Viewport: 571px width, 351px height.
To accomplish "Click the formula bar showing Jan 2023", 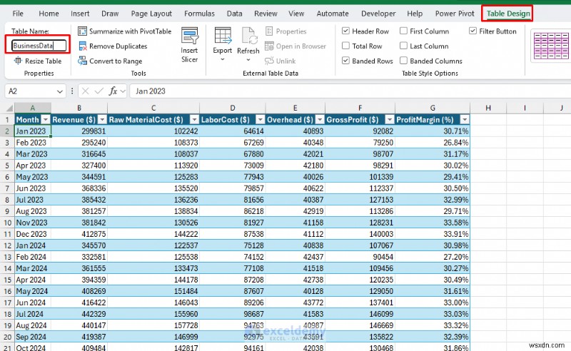I will click(x=350, y=91).
